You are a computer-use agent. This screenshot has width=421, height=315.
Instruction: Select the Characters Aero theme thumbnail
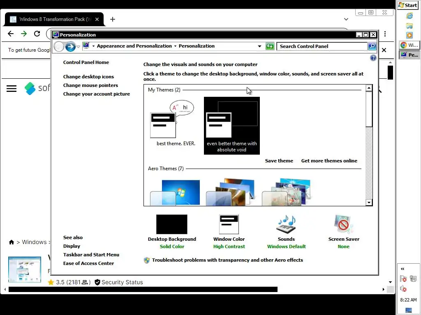(x=287, y=193)
